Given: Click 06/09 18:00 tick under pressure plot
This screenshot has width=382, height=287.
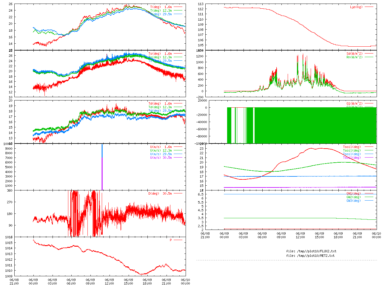Looking at the screenshot, I should (147, 282).
